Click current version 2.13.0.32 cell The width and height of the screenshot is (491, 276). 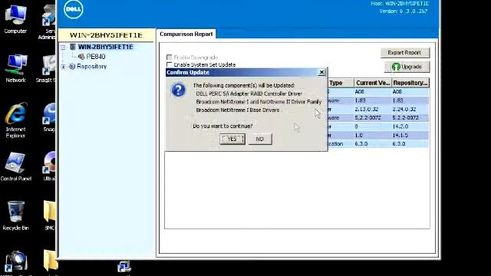(x=373, y=109)
